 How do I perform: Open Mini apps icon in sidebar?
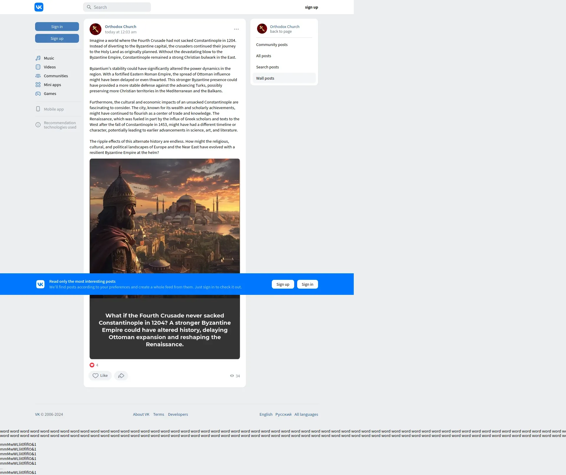[38, 85]
